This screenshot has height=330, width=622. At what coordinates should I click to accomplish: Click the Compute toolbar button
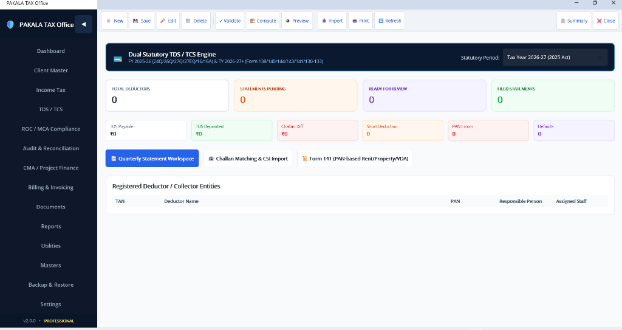tap(263, 21)
